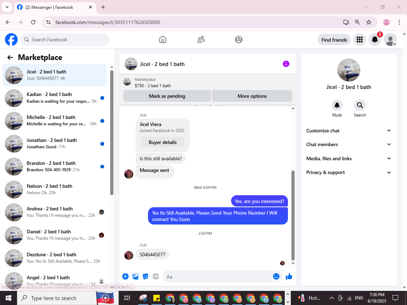The height and width of the screenshot is (305, 407).
Task: Open Jonathan 2 bed 1 bath chat
Action: click(x=54, y=143)
